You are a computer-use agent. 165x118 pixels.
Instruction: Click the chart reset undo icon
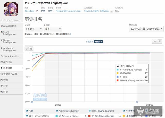pos(27,49)
